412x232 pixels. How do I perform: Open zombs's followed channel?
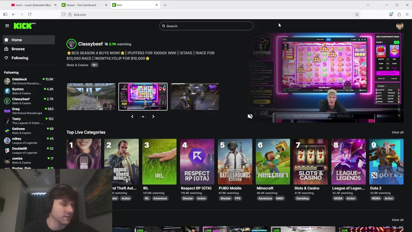click(x=29, y=160)
